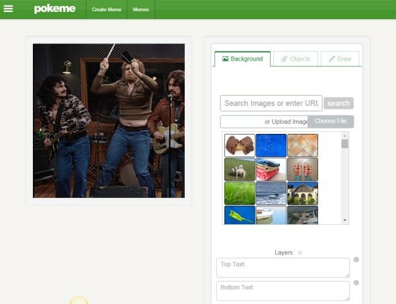396x304 pixels.
Task: Toggle the Top Text layer circle
Action: pos(356,259)
